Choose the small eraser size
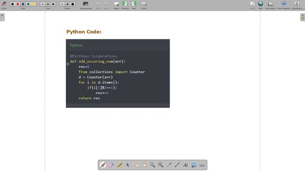Viewport: 305px width, 171px height. coord(62,4)
